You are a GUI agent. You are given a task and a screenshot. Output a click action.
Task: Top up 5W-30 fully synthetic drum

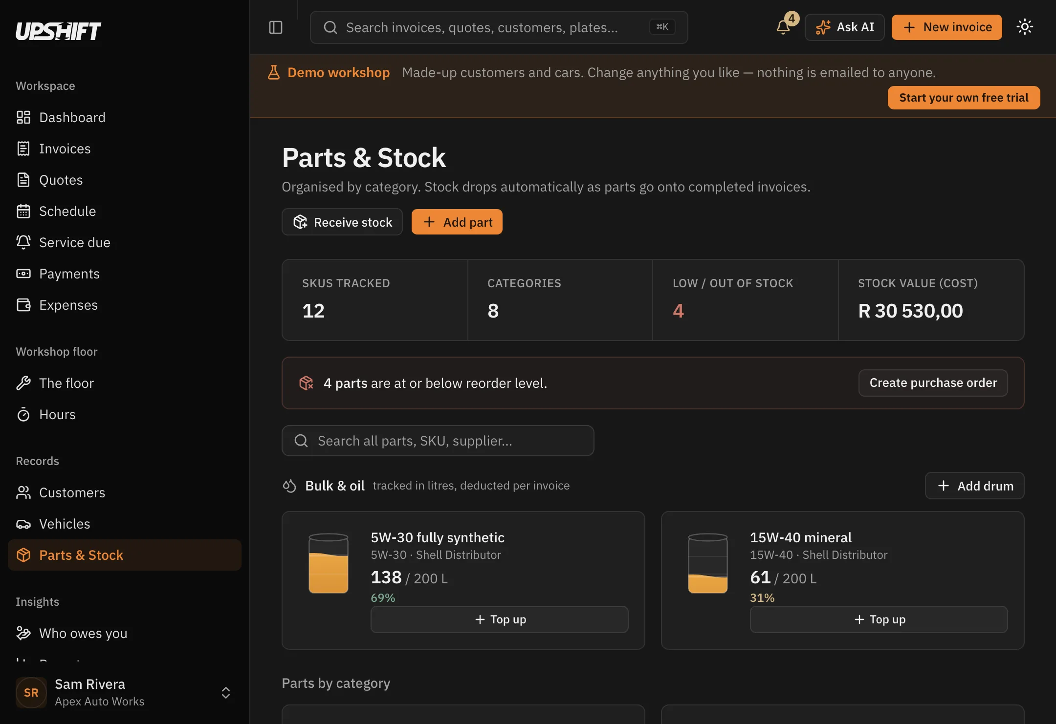point(500,619)
